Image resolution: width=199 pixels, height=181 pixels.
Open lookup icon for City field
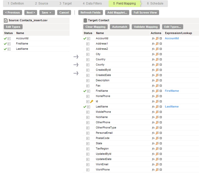click(157, 54)
